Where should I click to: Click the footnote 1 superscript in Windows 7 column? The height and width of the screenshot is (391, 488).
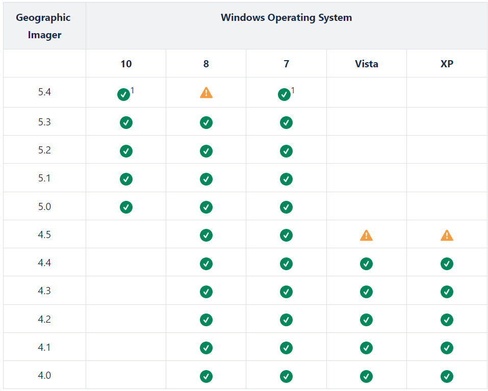click(293, 90)
